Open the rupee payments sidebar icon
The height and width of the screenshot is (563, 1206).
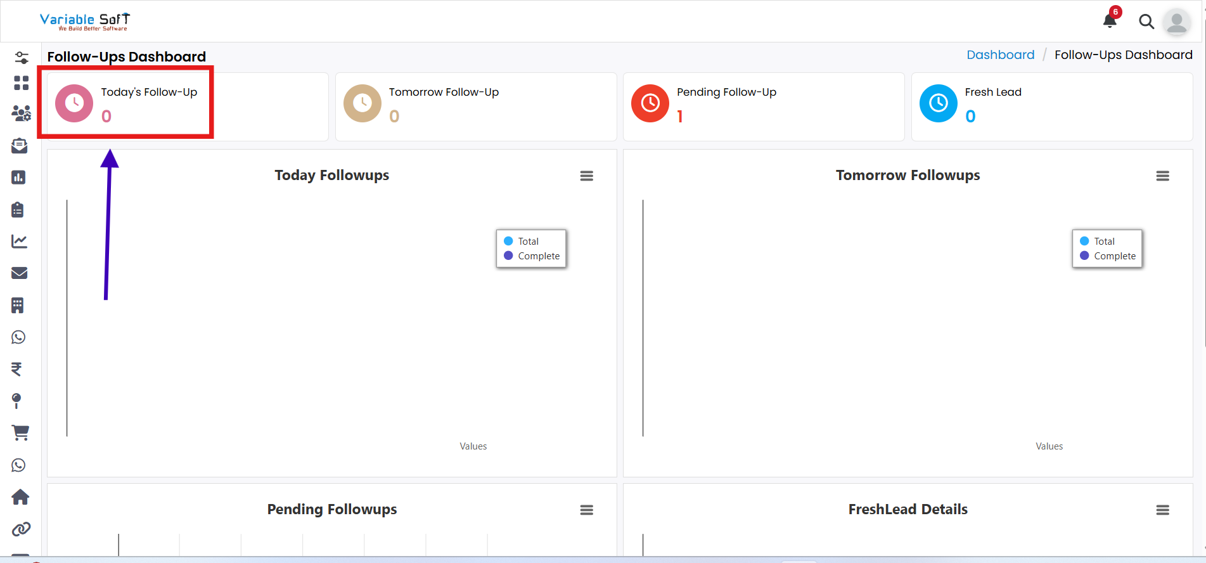17,369
